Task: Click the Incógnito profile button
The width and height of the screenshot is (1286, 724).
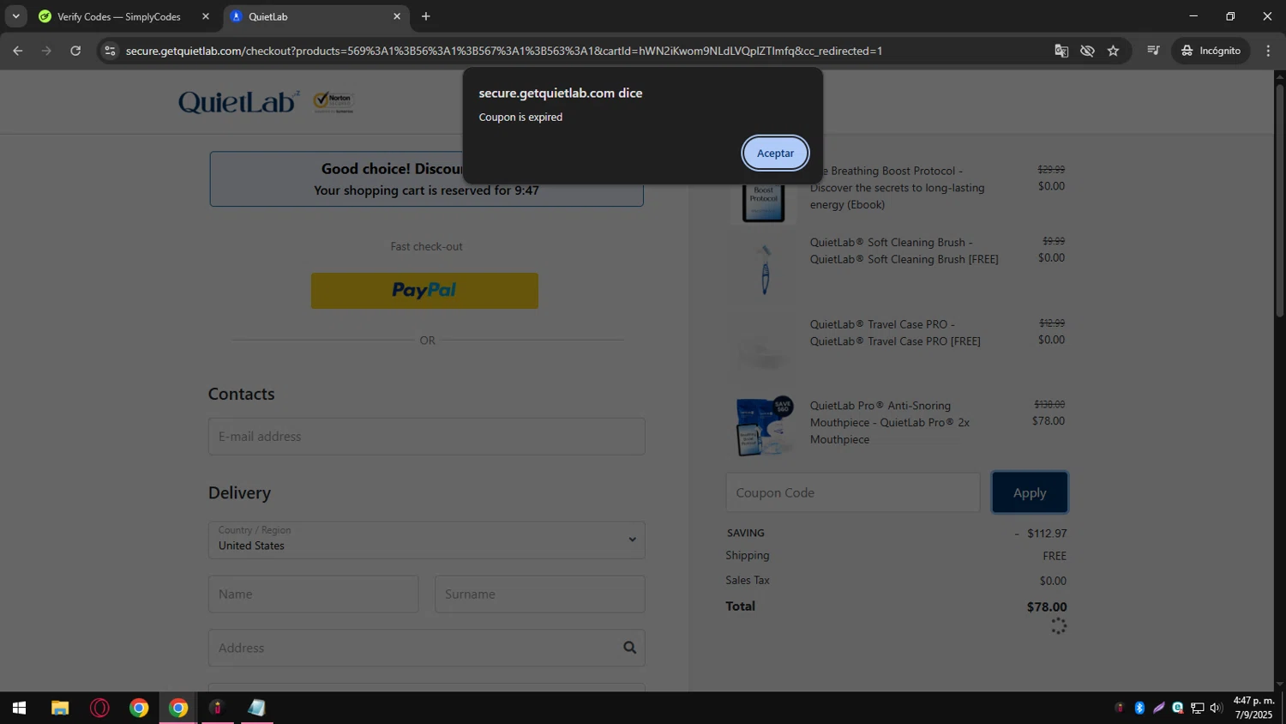Action: click(1211, 51)
